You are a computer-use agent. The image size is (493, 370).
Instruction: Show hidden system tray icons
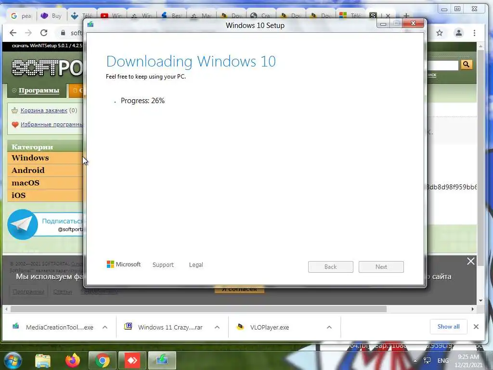415,360
